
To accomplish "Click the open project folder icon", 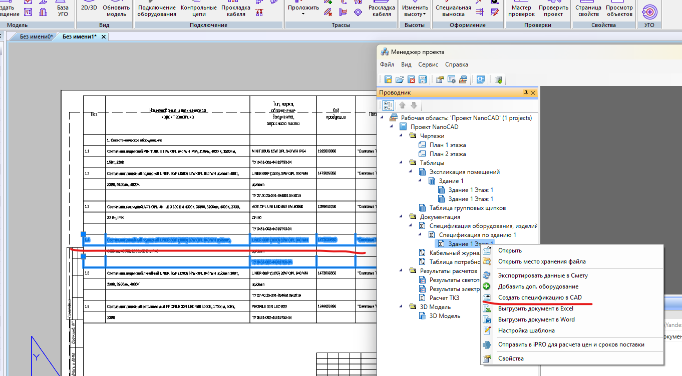I will (x=400, y=79).
